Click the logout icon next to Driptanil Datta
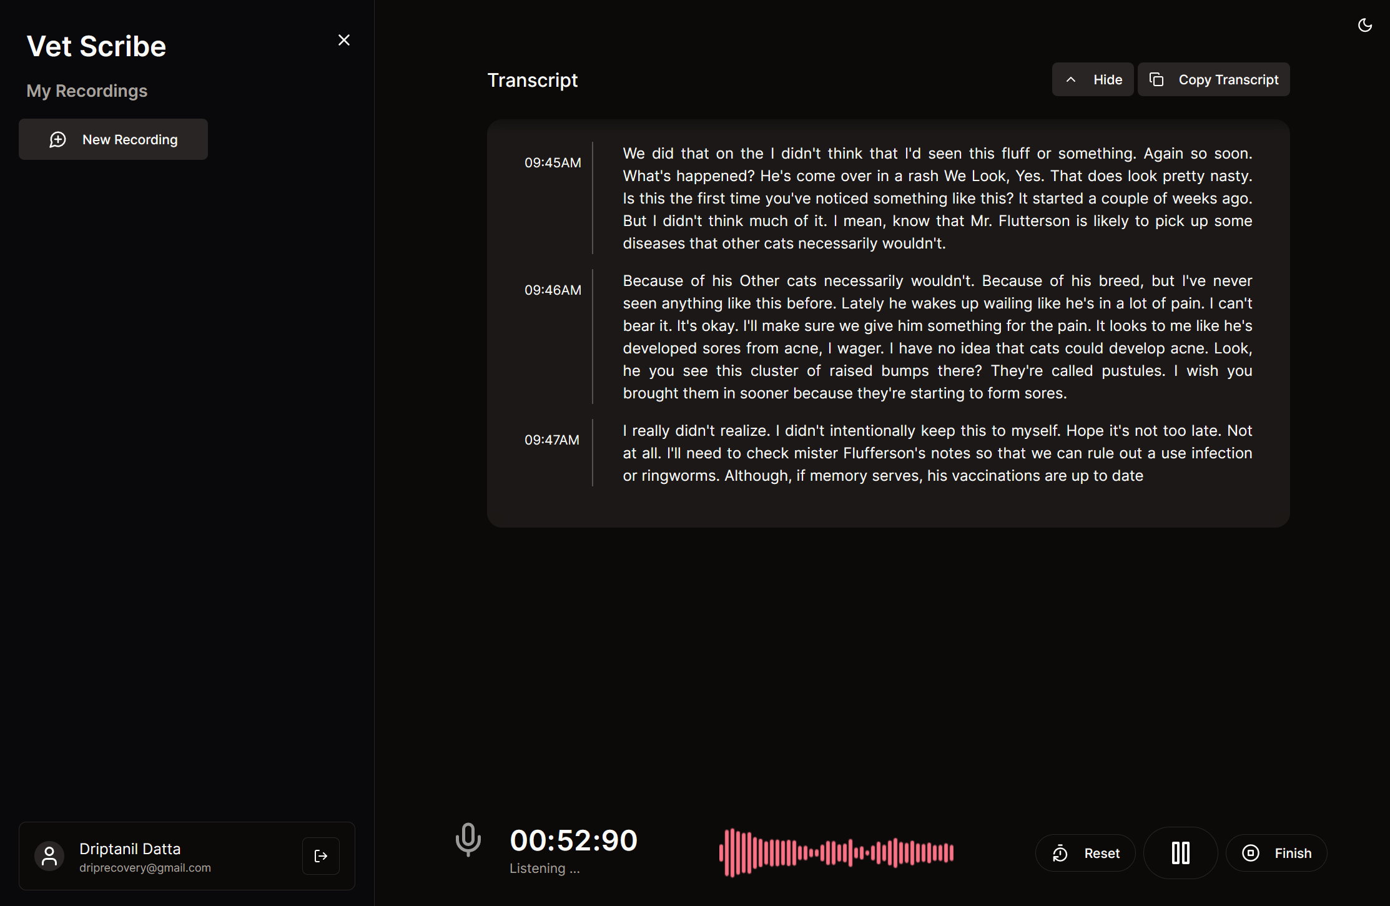 click(x=321, y=856)
